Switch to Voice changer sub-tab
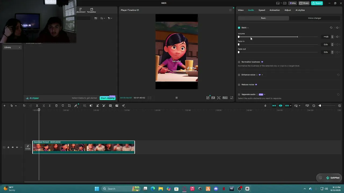Viewport: 344px width, 193px height. [x=314, y=18]
